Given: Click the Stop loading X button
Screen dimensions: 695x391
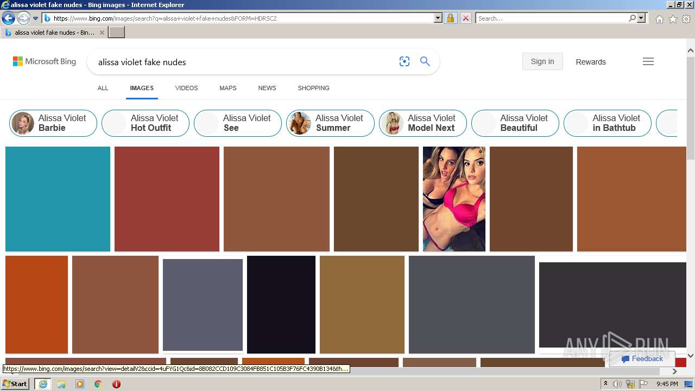Looking at the screenshot, I should coord(465,18).
